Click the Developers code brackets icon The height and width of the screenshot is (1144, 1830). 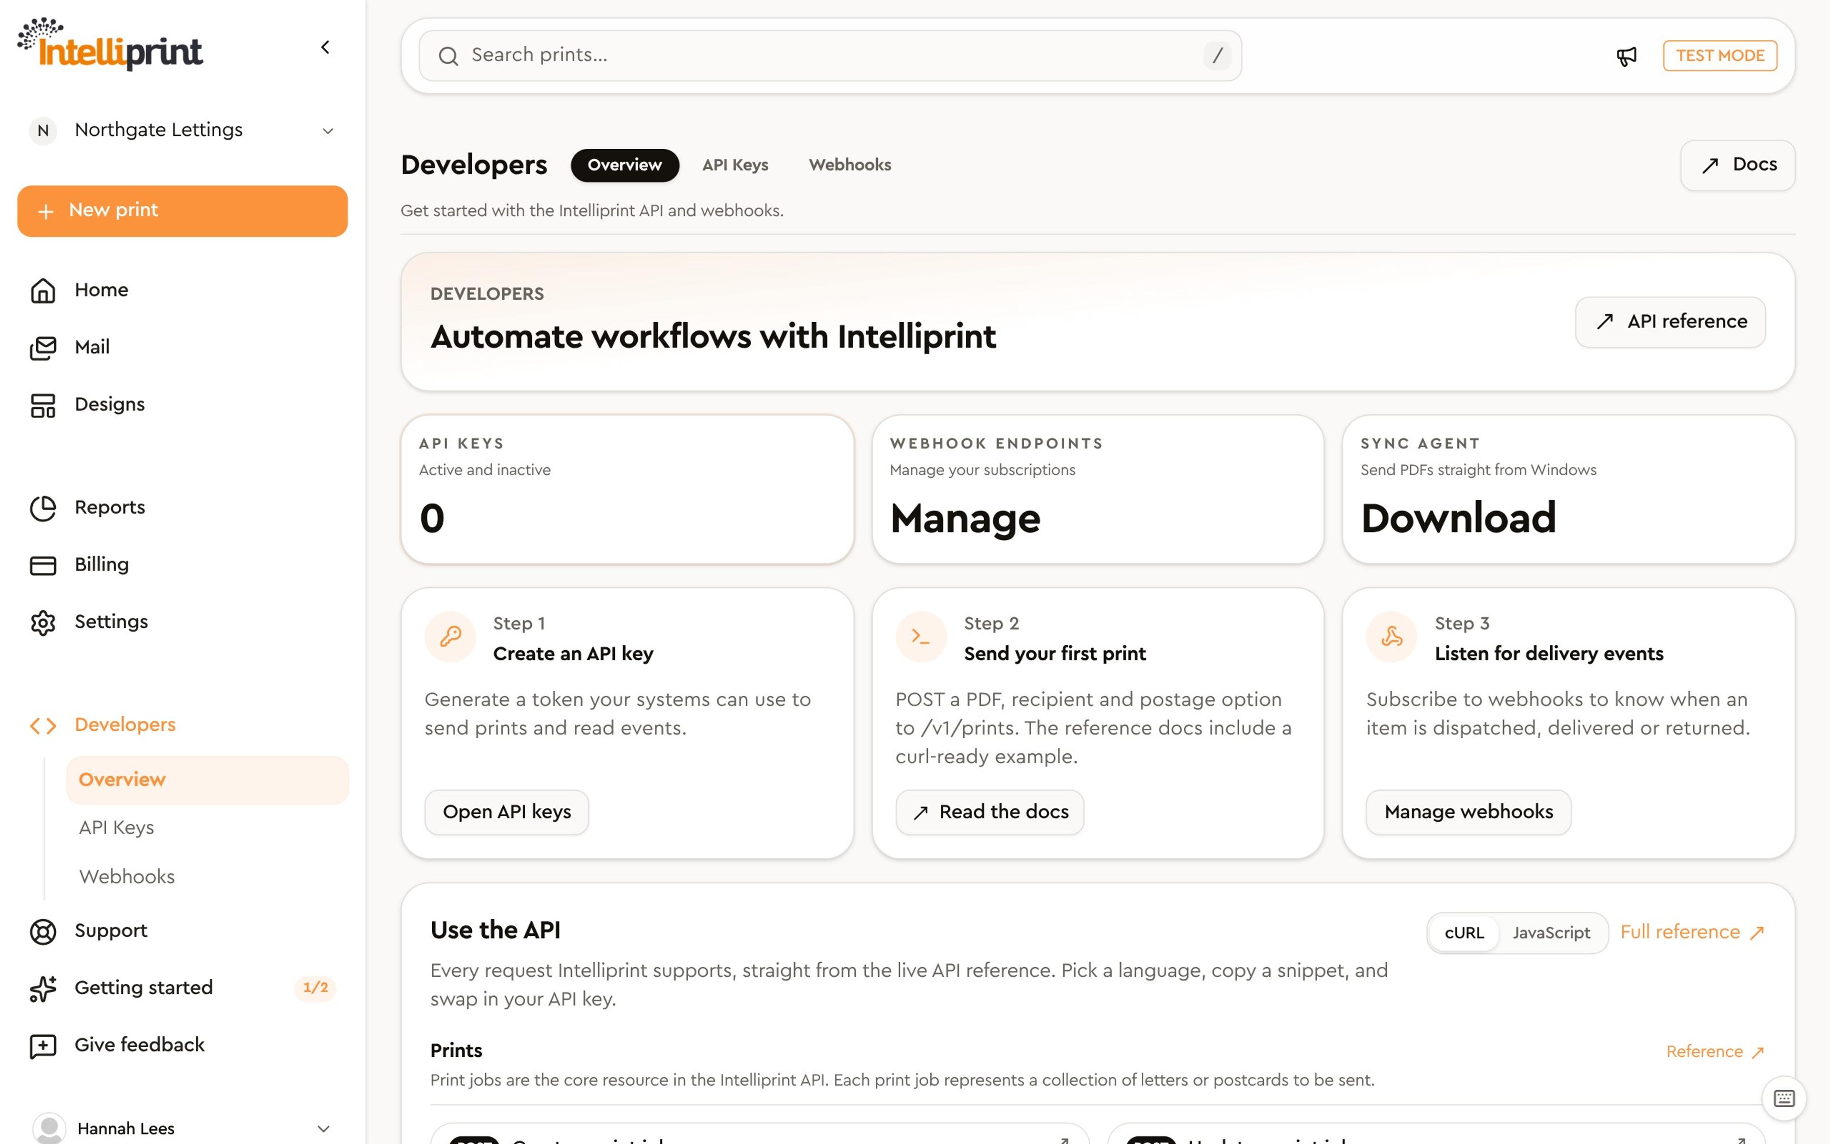[43, 725]
